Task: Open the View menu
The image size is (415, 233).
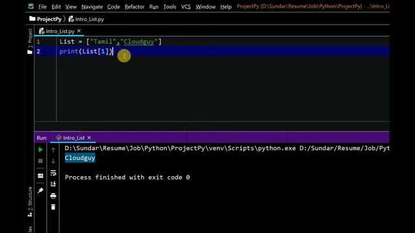Action: point(71,6)
